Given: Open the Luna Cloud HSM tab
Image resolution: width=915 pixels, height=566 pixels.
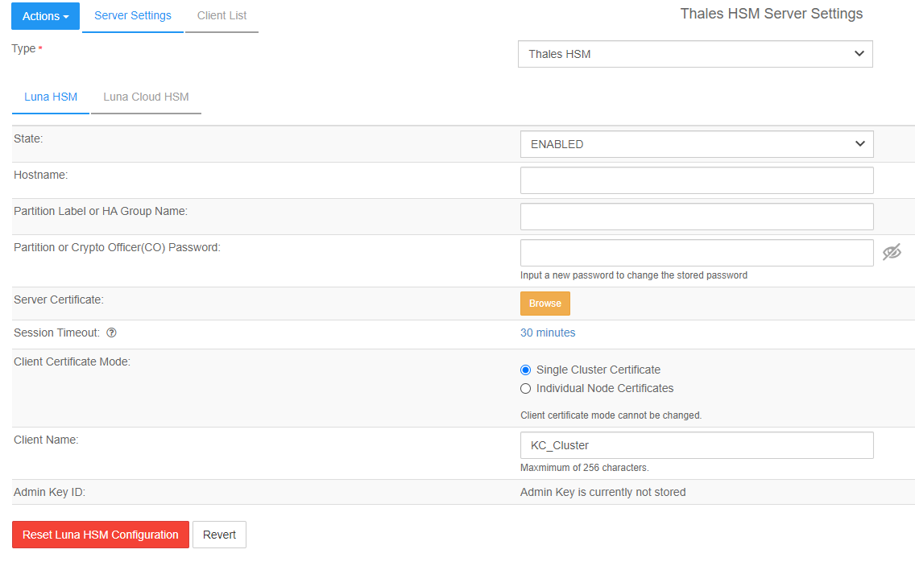Looking at the screenshot, I should [146, 97].
